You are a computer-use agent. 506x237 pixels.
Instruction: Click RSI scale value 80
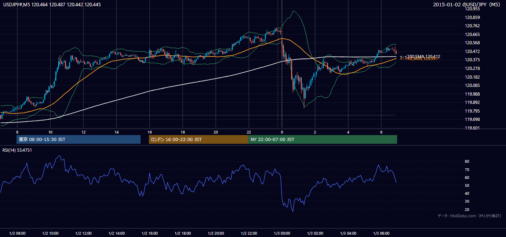[467, 162]
